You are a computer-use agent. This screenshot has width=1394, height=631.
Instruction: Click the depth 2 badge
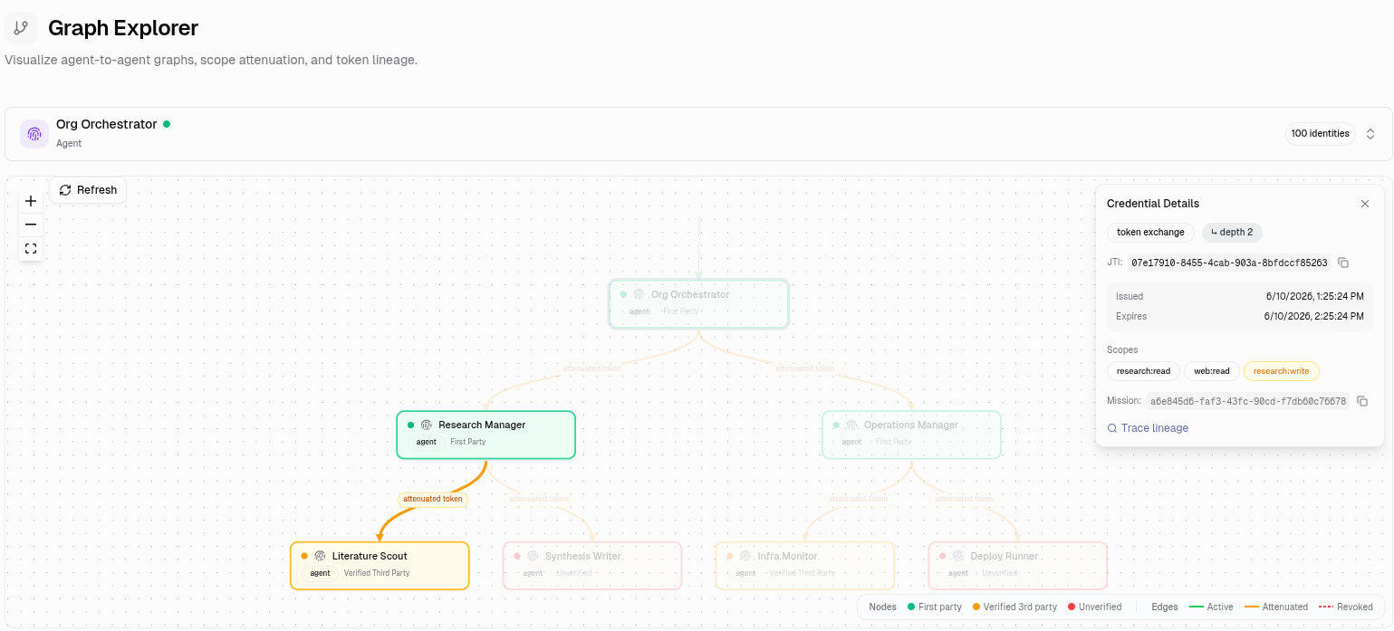pos(1232,233)
